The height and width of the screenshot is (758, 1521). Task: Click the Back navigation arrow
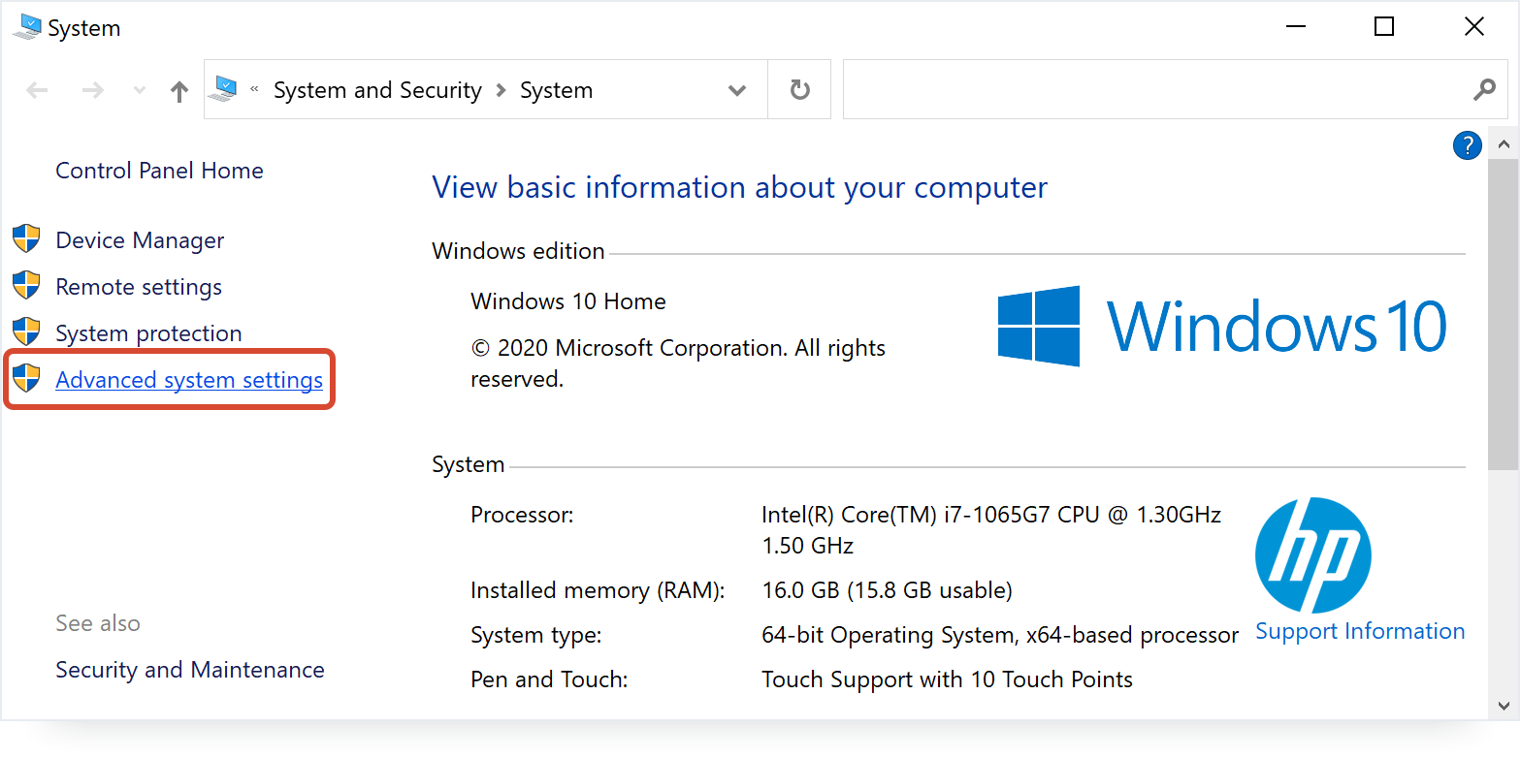(37, 91)
